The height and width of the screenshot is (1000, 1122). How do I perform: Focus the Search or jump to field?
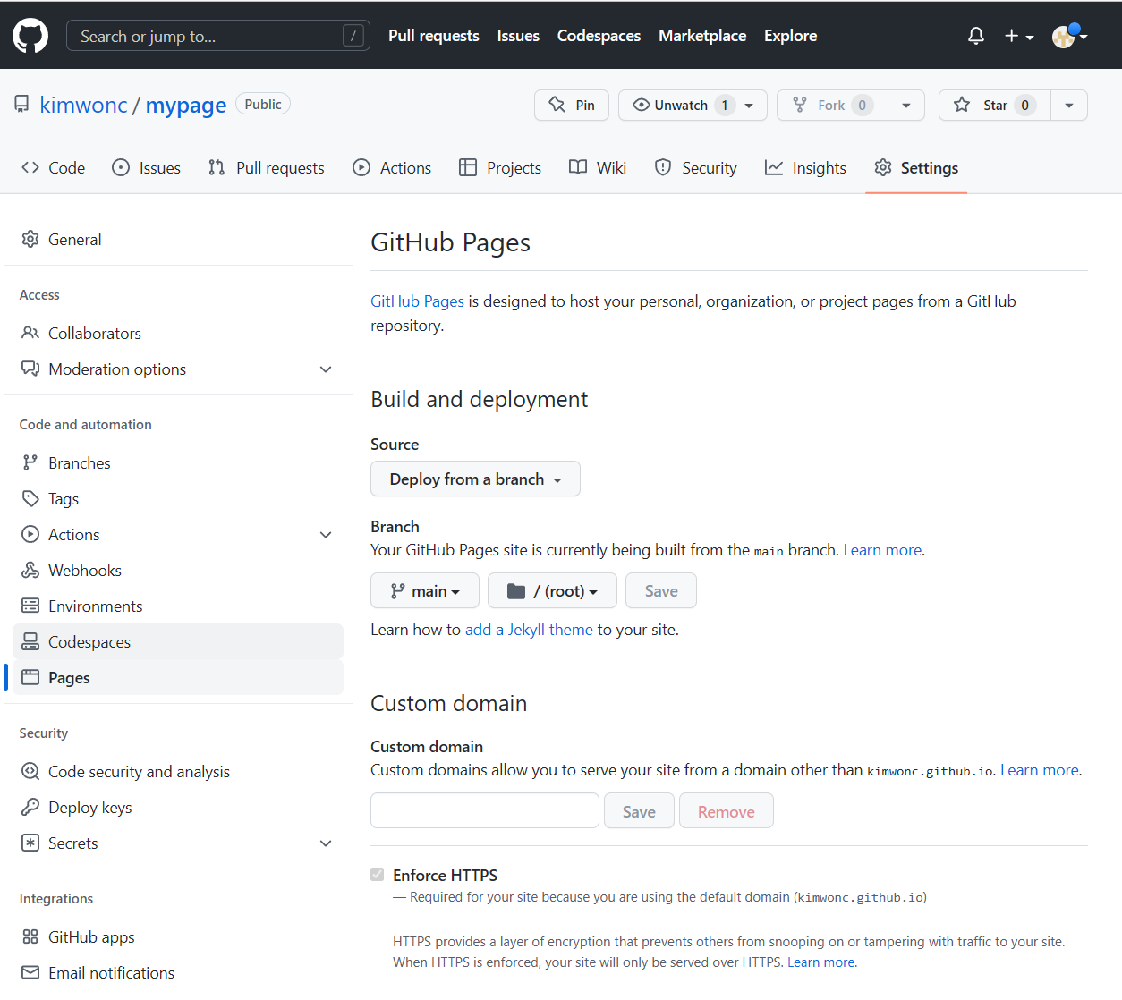pyautogui.click(x=218, y=36)
